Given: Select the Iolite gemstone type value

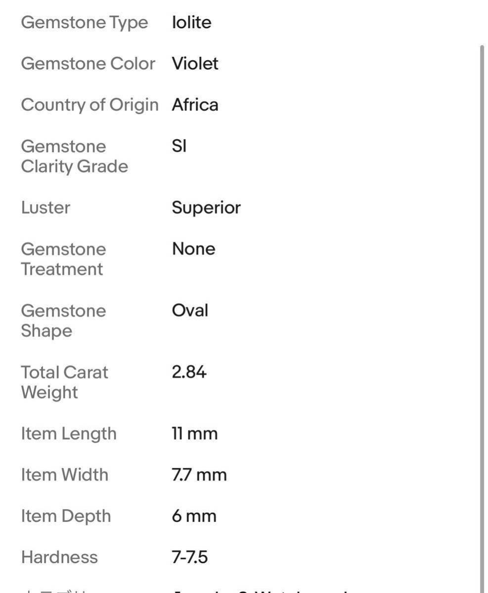Looking at the screenshot, I should point(191,23).
